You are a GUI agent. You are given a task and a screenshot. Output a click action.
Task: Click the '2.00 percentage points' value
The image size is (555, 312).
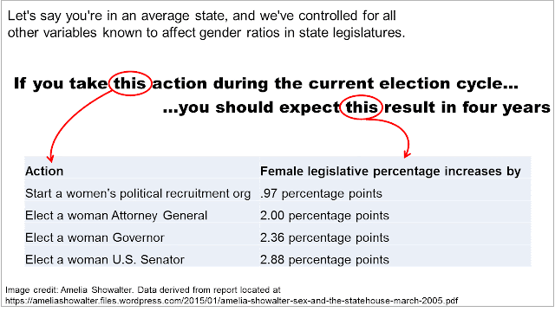[x=324, y=216]
